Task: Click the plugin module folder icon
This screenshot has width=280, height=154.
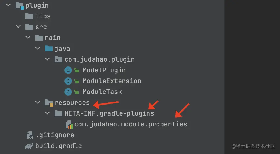Action: pos(20,6)
